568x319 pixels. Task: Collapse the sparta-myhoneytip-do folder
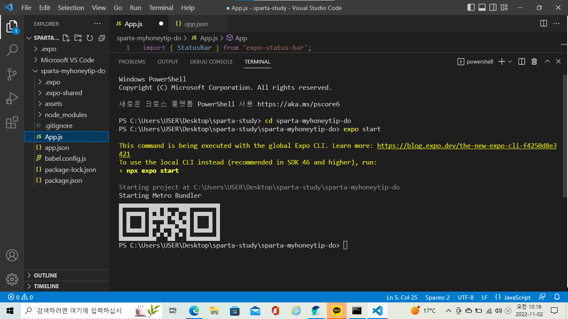pos(67,71)
